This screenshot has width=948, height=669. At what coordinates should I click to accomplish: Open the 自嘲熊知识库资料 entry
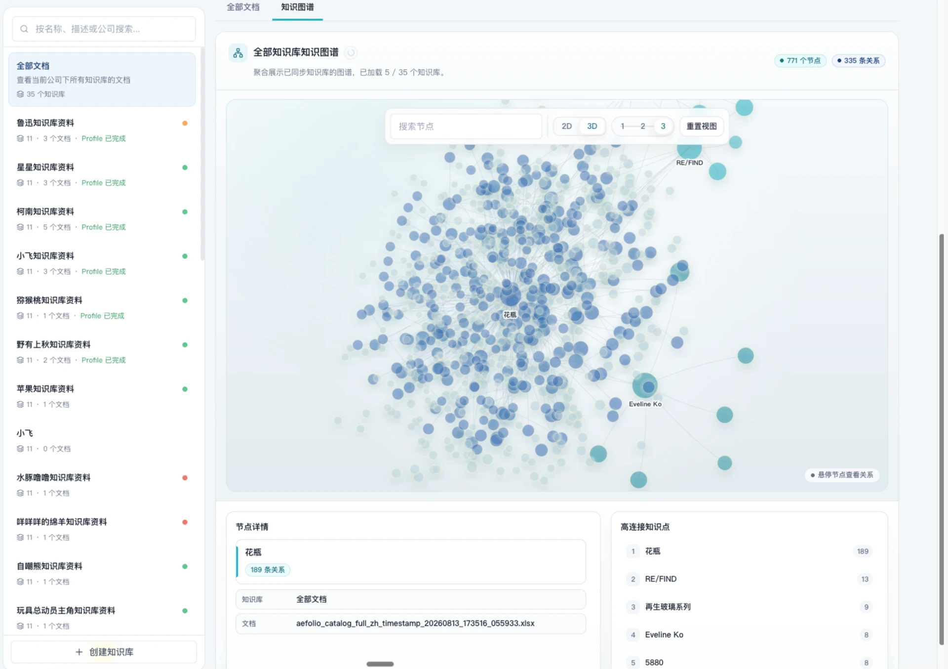point(102,574)
